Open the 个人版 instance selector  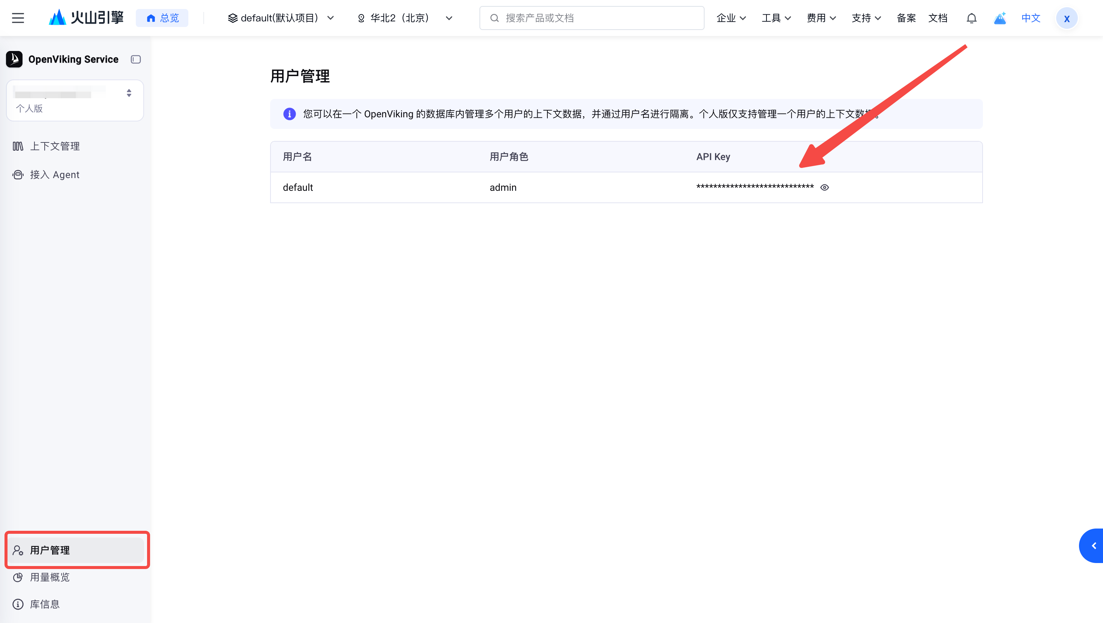(x=75, y=100)
